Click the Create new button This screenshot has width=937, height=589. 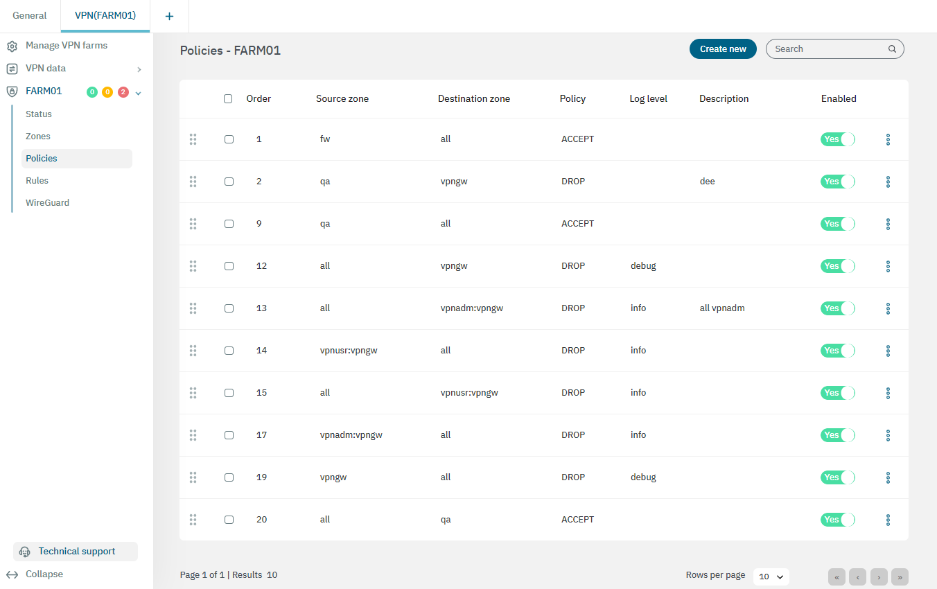pos(723,49)
